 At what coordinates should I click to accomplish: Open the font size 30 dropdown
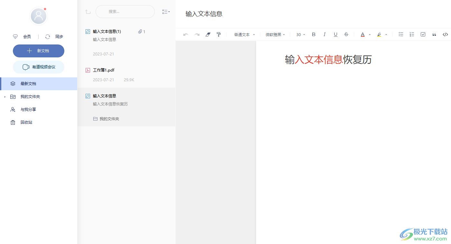pyautogui.click(x=301, y=34)
